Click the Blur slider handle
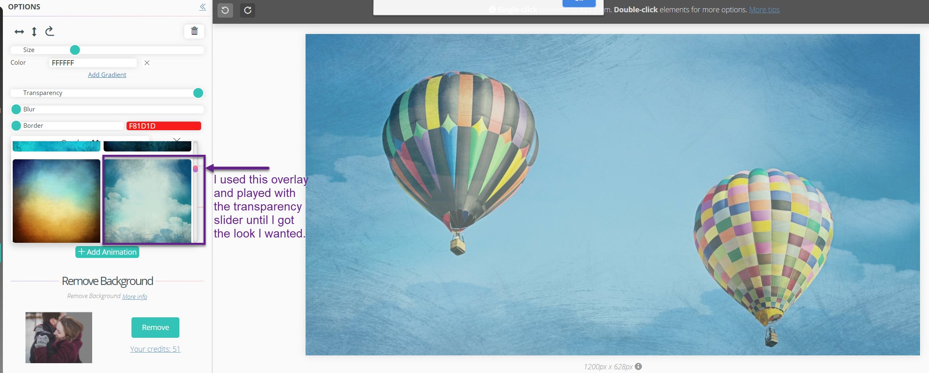 (16, 109)
